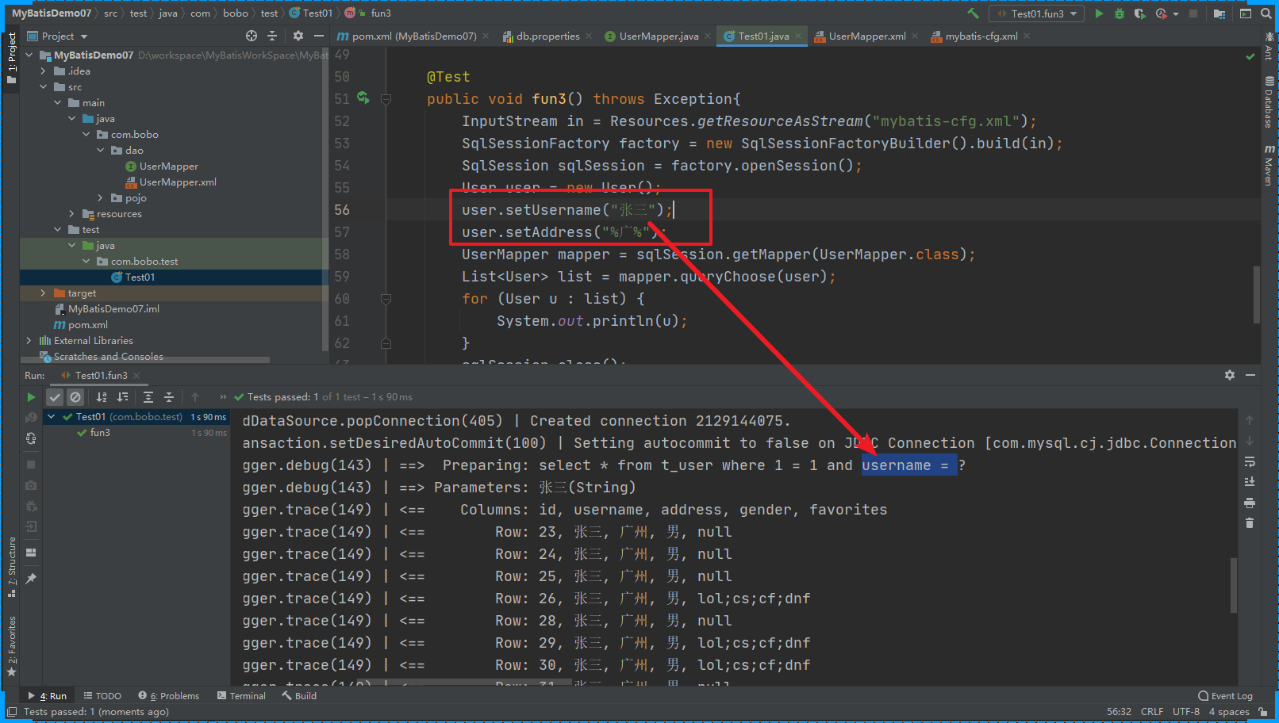Click Toggle auto-test icon in Run panel
The height and width of the screenshot is (723, 1279).
(31, 438)
